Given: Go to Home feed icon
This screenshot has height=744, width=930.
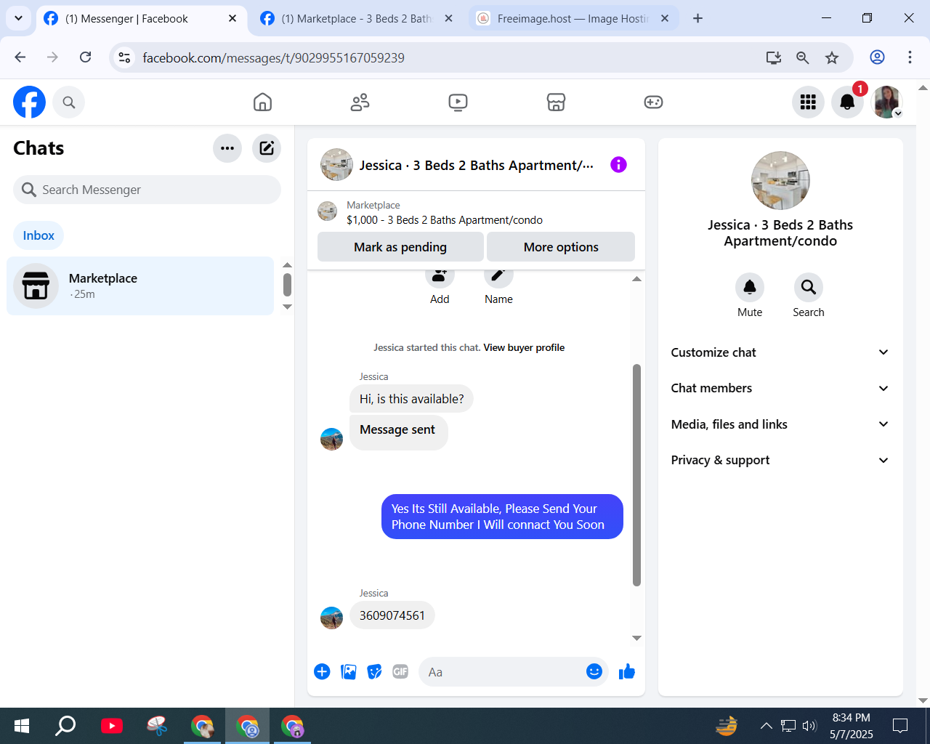Looking at the screenshot, I should click(262, 102).
